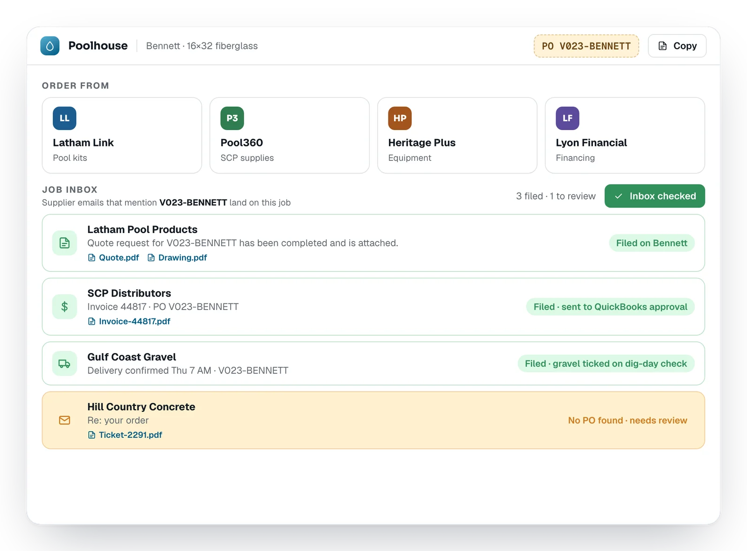Viewport: 747px width, 551px height.
Task: Click the LL Latham Link badge icon
Action: click(x=64, y=118)
